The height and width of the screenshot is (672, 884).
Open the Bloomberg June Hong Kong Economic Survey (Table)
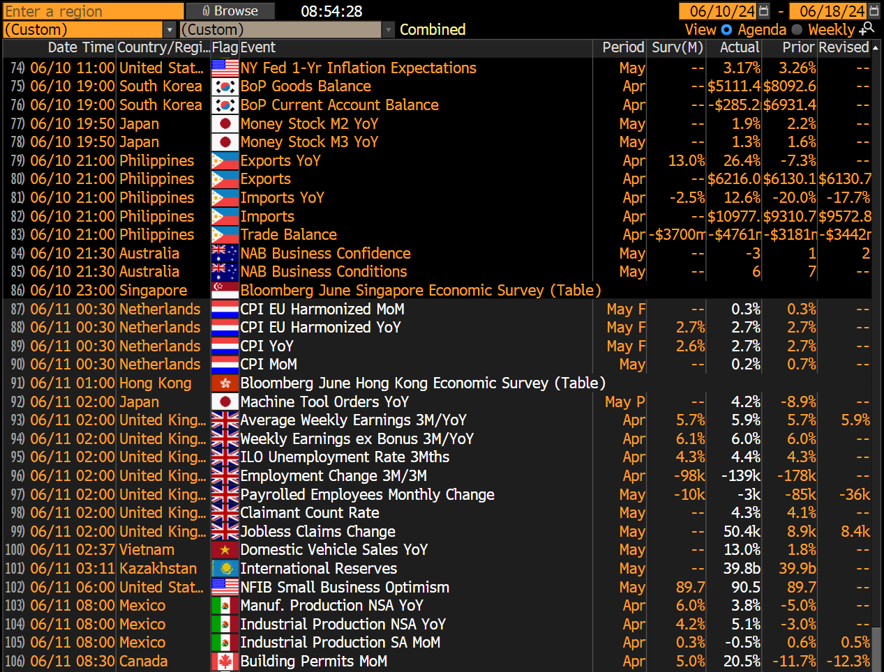pyautogui.click(x=423, y=383)
